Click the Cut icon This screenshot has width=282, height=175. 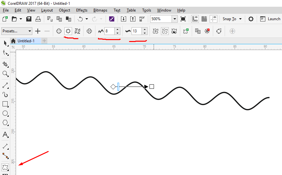(50, 19)
